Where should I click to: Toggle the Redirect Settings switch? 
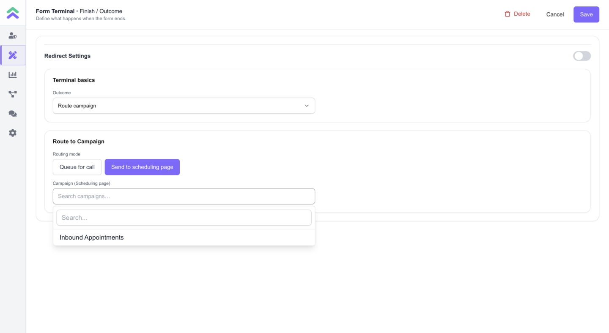point(582,56)
